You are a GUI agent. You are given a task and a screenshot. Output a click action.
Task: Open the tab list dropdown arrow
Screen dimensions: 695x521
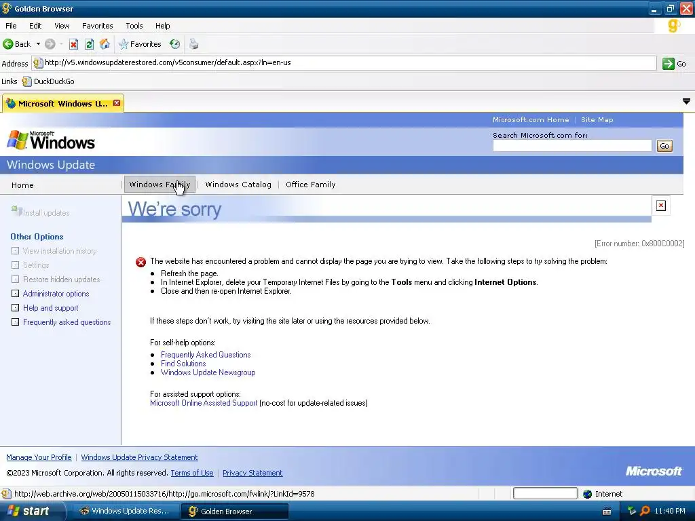(686, 102)
